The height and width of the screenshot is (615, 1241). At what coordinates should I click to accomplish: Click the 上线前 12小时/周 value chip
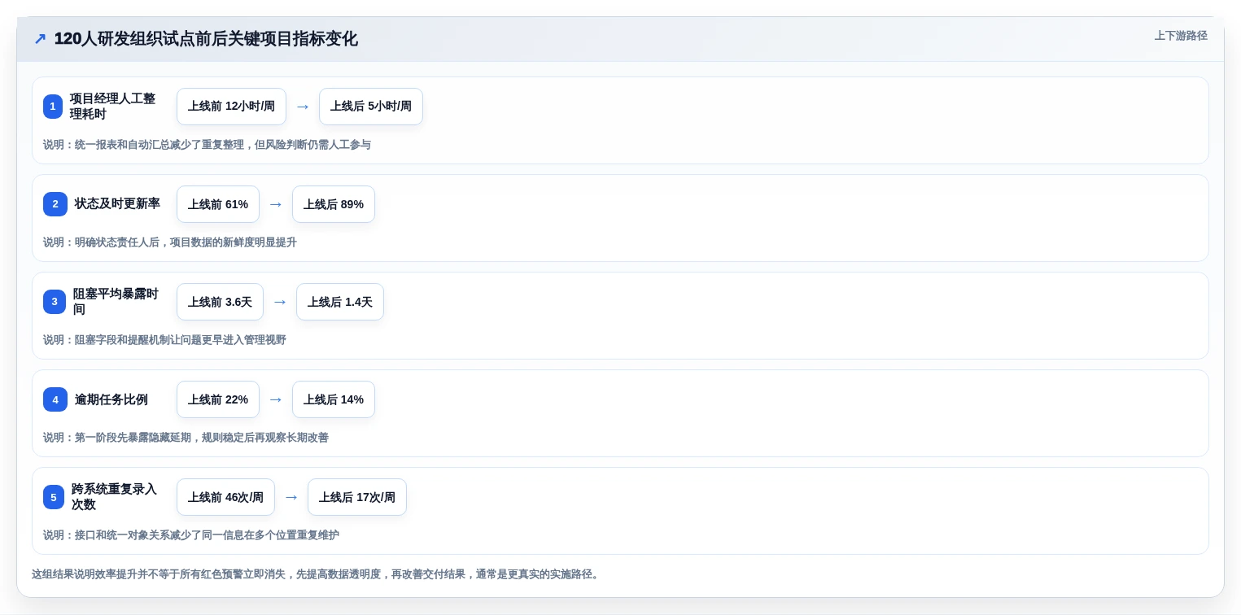tap(231, 107)
